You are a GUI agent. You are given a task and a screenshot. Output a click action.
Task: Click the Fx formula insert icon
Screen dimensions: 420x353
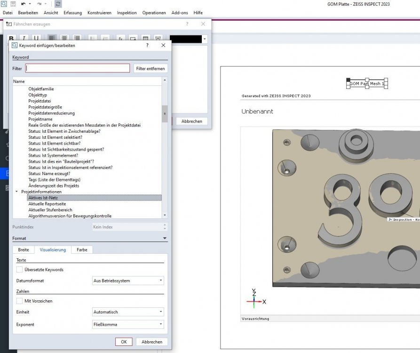click(120, 38)
